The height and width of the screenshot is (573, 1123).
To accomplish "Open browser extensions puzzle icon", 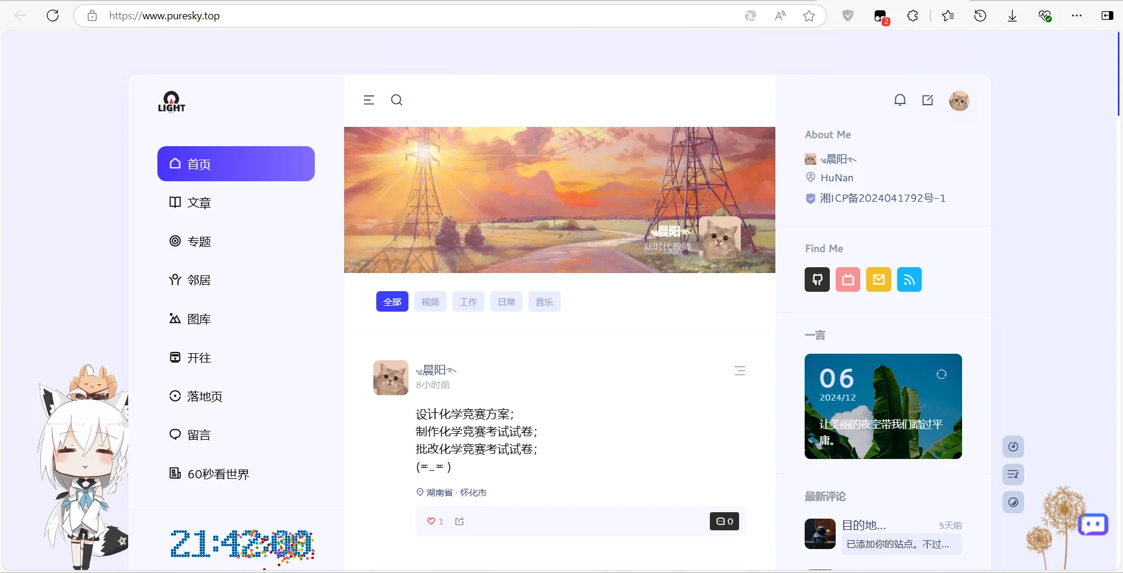I will pos(912,16).
